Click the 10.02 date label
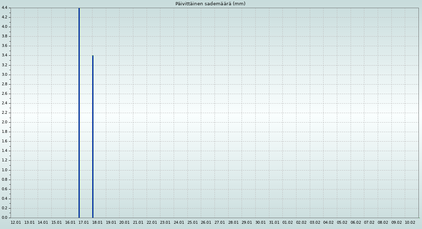 point(410,223)
